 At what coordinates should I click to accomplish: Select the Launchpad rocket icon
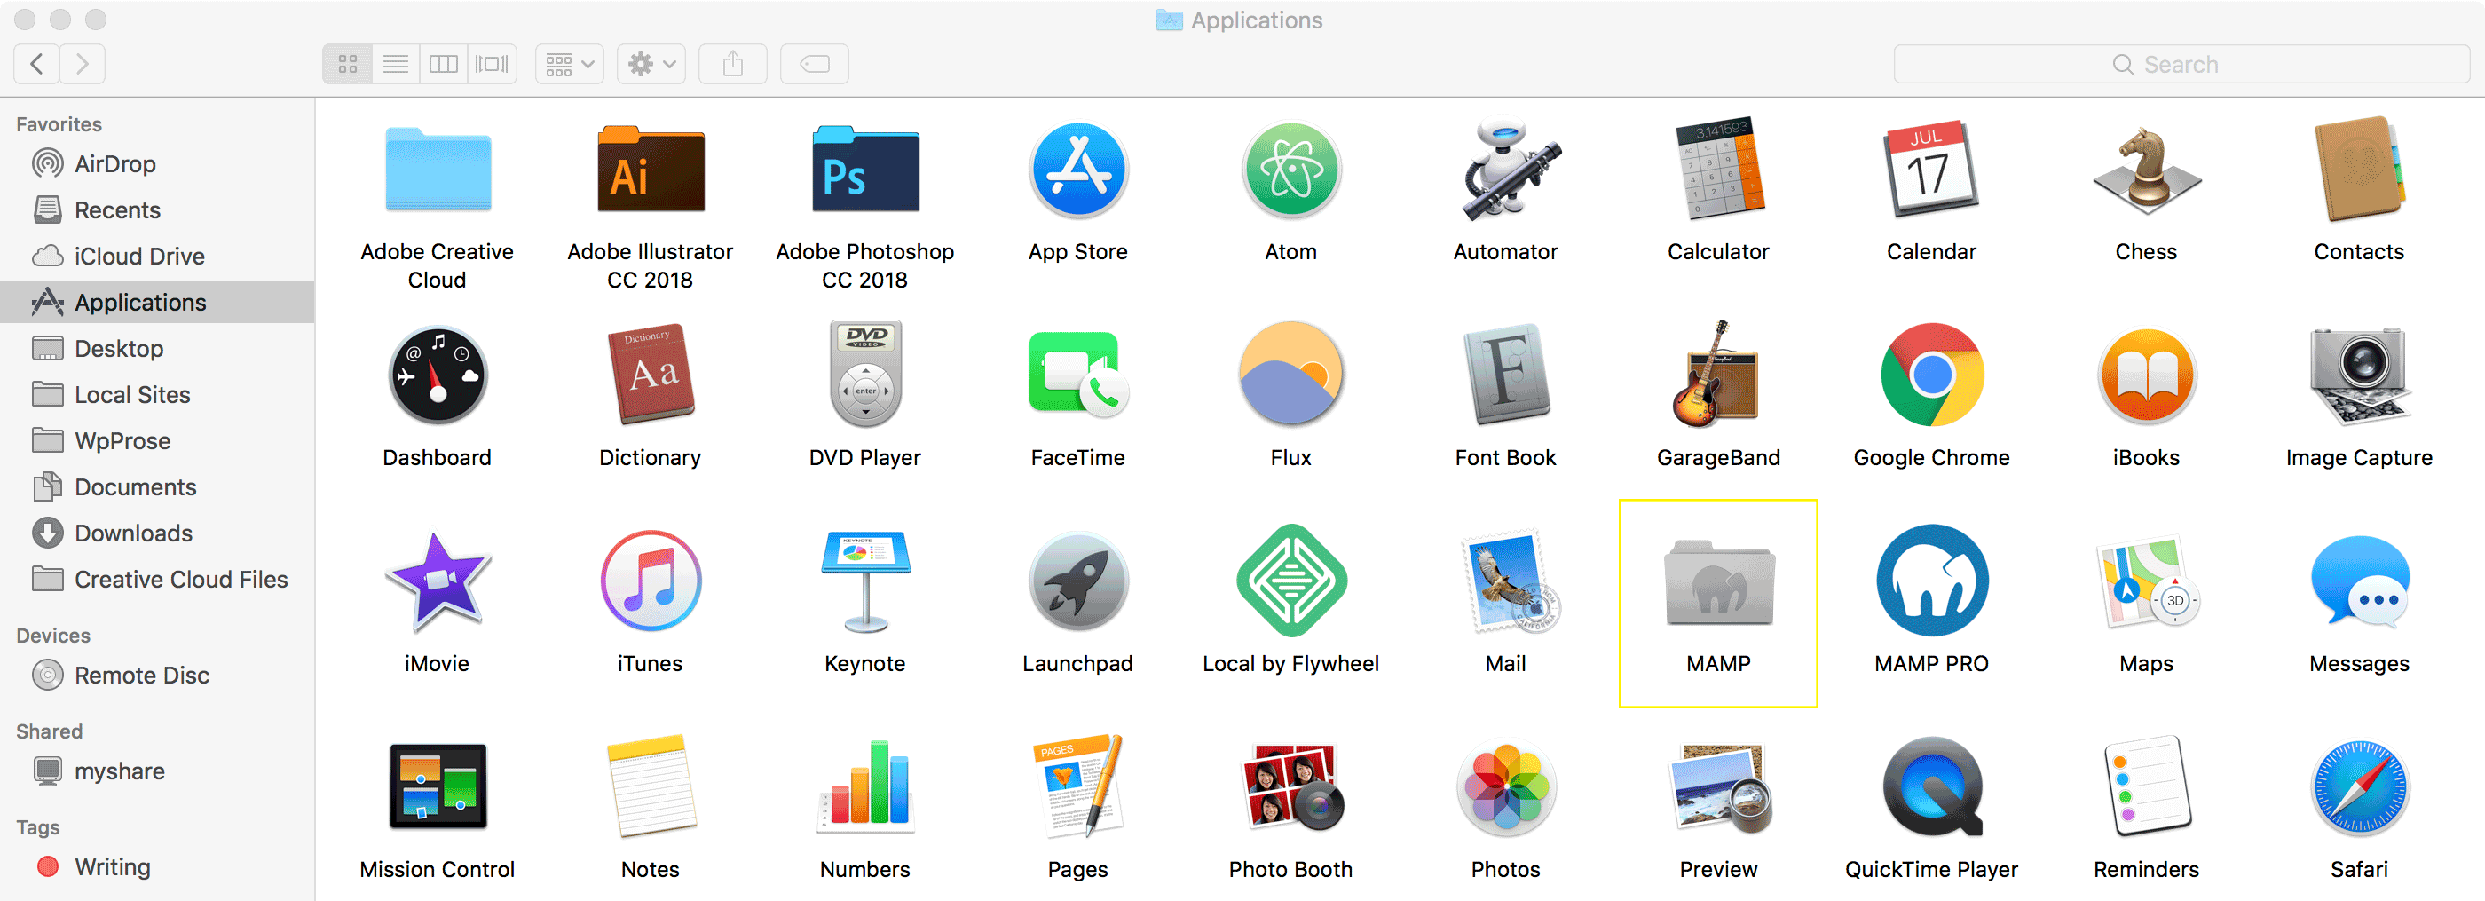click(1078, 581)
